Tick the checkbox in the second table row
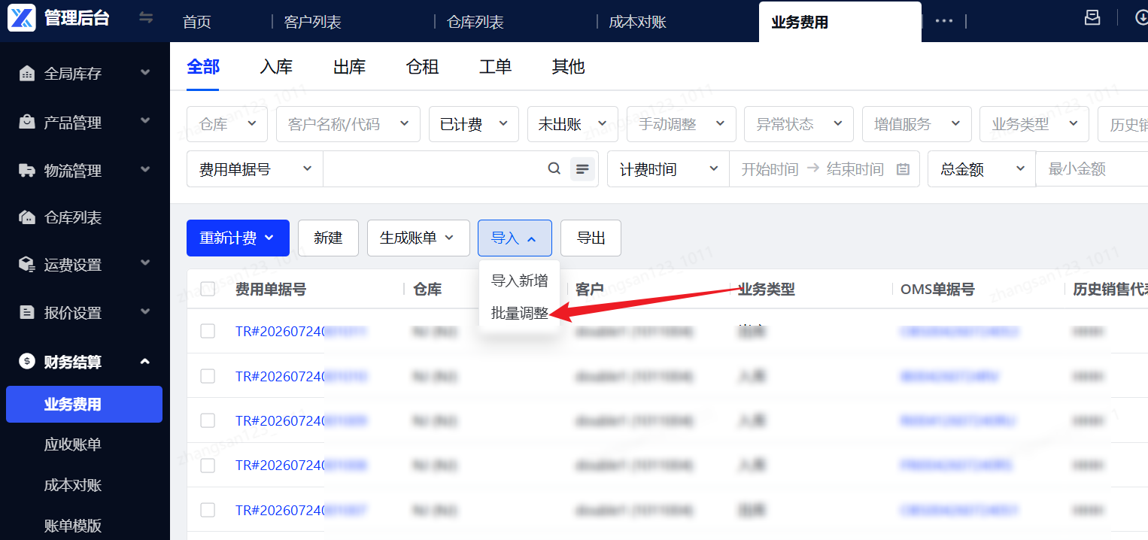 click(x=208, y=376)
